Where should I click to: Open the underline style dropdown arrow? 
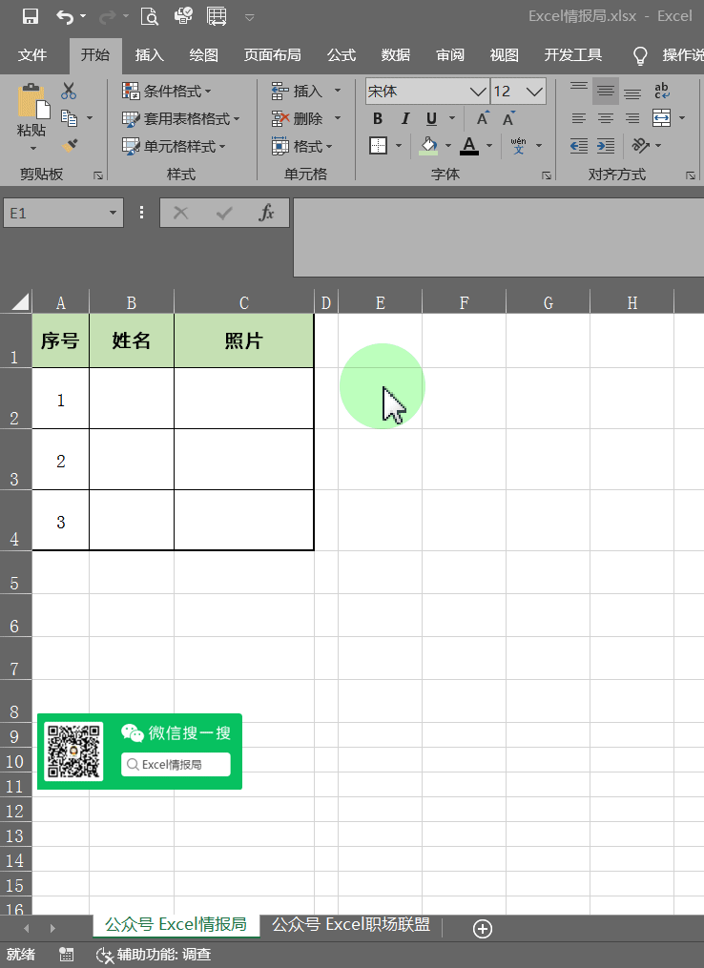point(452,118)
